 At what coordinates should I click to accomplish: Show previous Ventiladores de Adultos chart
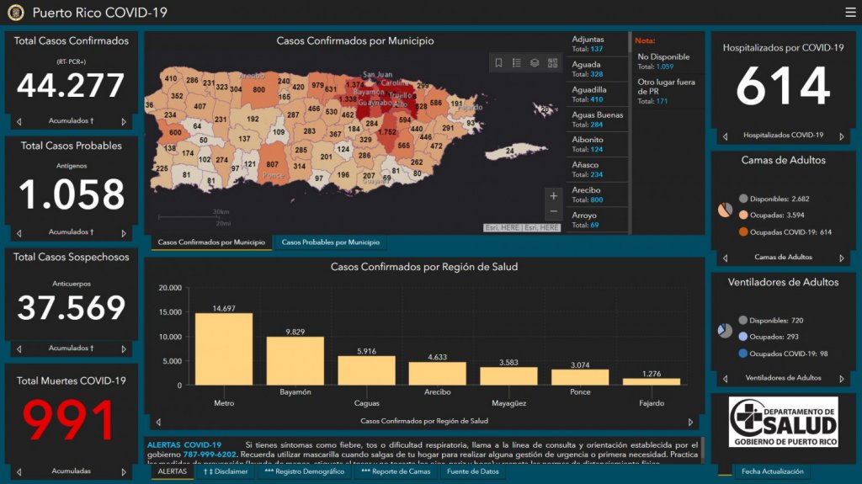pos(723,379)
